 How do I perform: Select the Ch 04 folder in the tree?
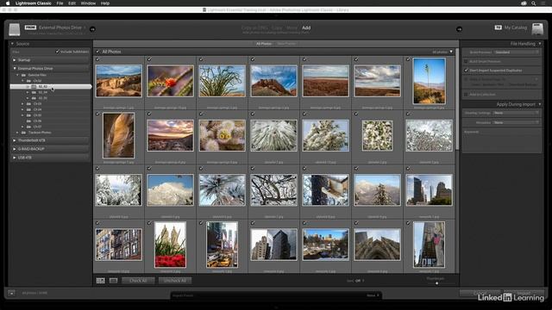pyautogui.click(x=37, y=109)
